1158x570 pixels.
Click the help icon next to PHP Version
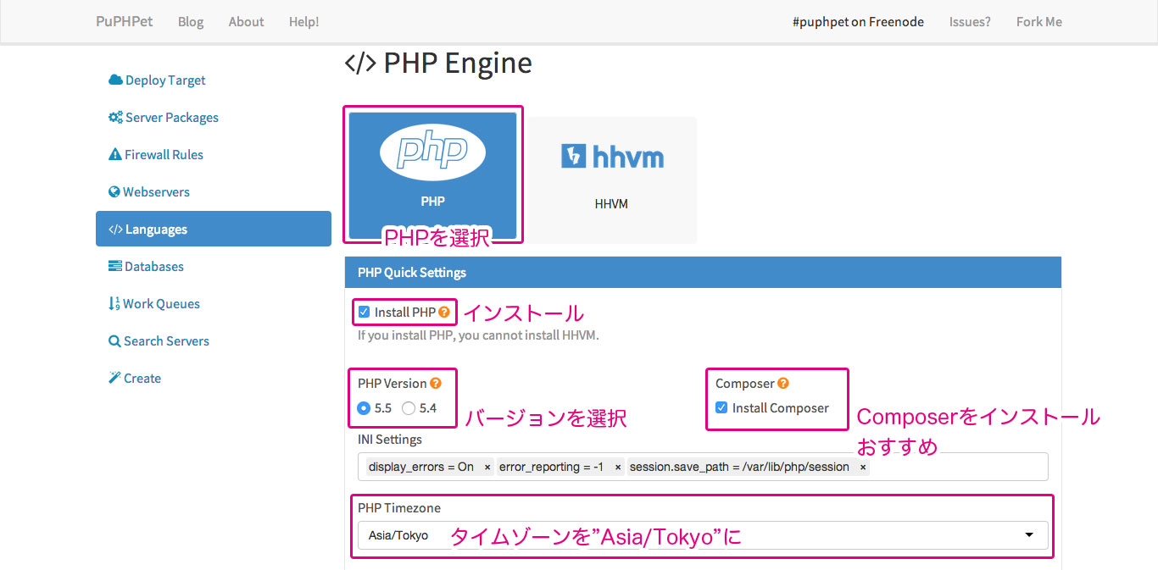pos(436,384)
